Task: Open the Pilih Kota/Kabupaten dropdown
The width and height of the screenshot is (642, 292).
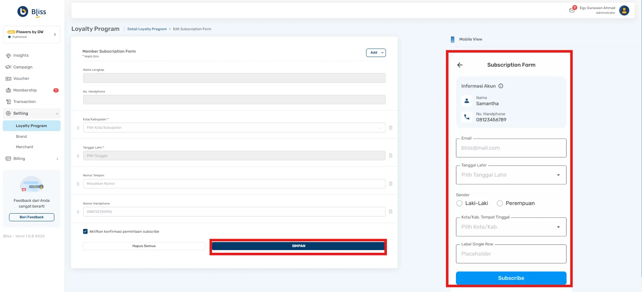Action: click(x=234, y=128)
